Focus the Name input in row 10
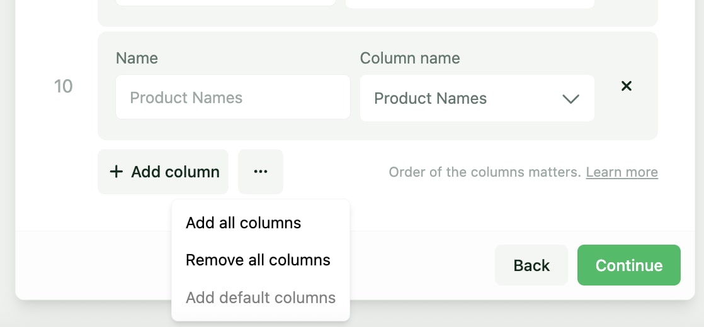Image resolution: width=704 pixels, height=327 pixels. [x=232, y=97]
